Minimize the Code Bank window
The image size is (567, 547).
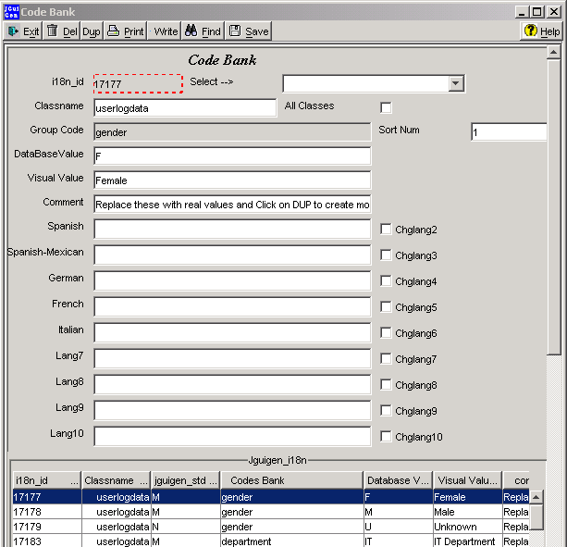click(x=522, y=12)
